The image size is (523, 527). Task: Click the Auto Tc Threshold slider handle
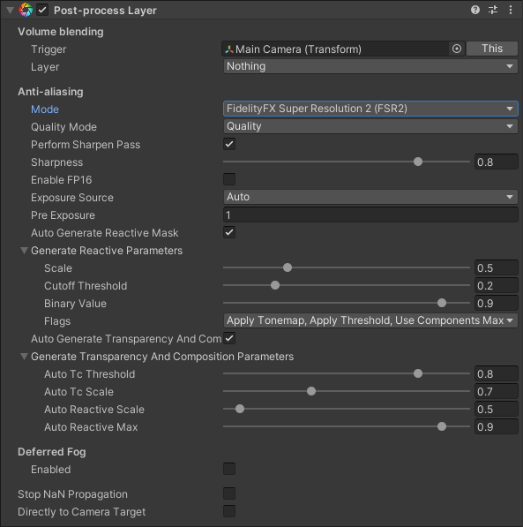[x=418, y=373]
